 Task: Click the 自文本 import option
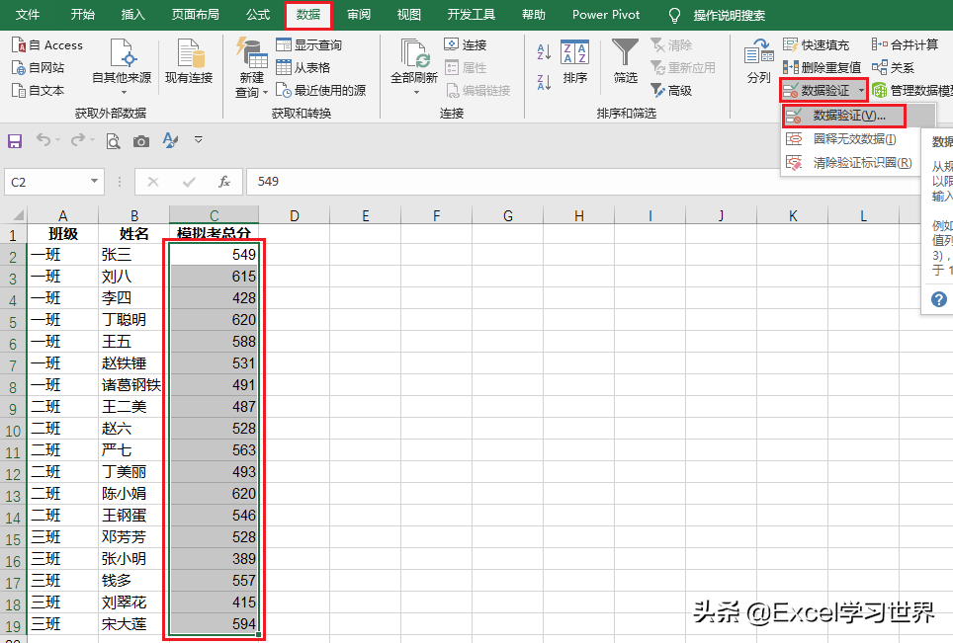[x=38, y=91]
